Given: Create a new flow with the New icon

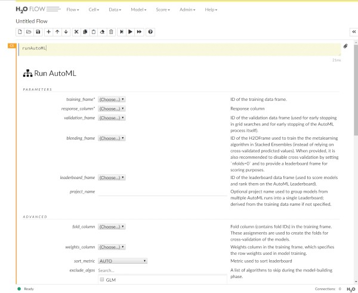Looking at the screenshot, I should (20, 32).
